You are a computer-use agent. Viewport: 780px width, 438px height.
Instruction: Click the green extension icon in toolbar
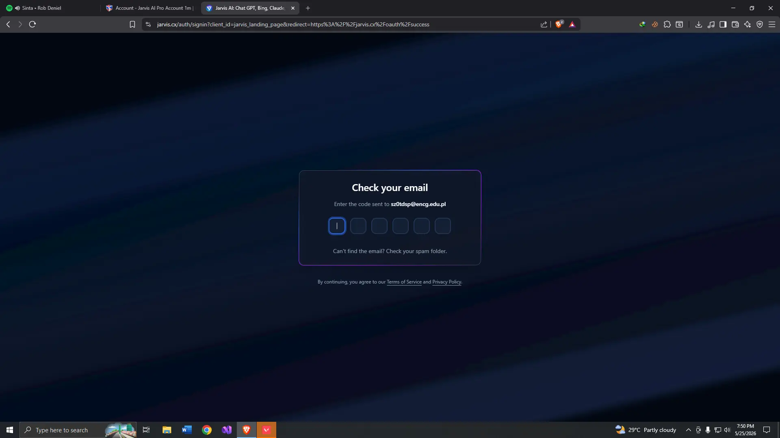(642, 24)
